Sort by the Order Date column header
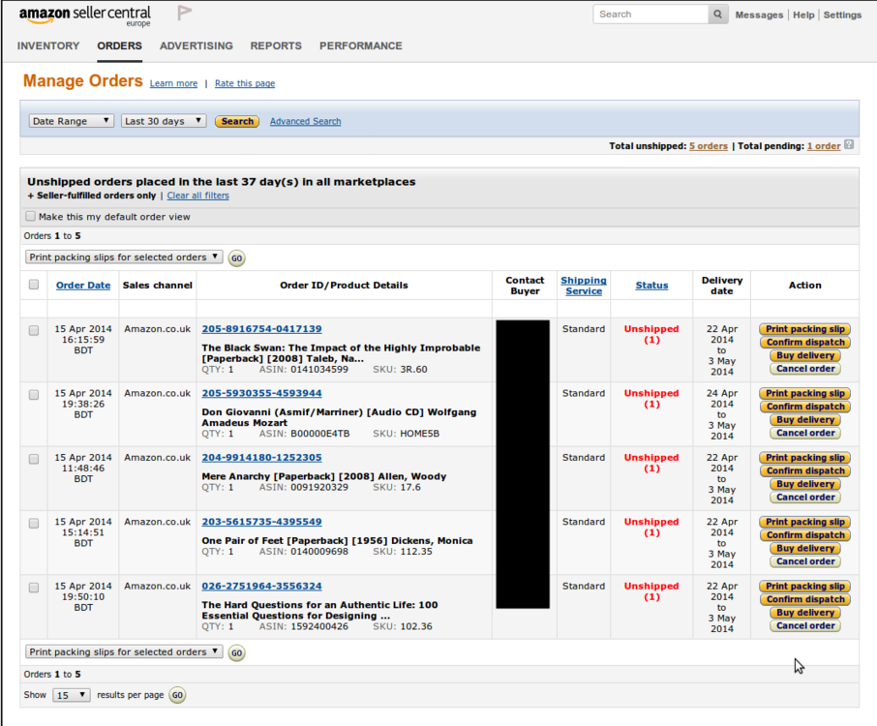877x726 pixels. click(83, 285)
